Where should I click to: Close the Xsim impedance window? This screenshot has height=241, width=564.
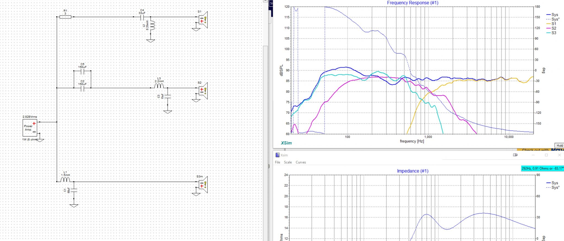559,155
